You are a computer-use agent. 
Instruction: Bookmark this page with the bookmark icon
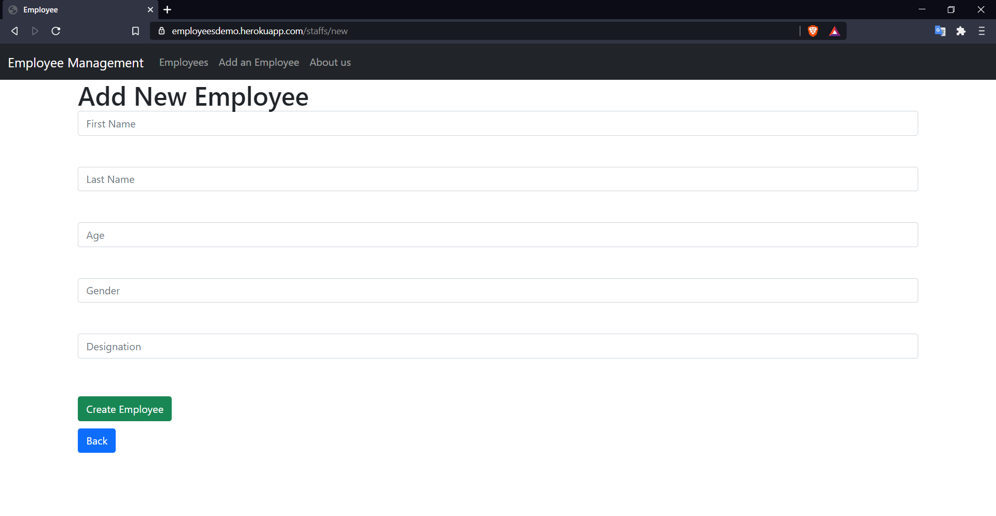pyautogui.click(x=135, y=31)
